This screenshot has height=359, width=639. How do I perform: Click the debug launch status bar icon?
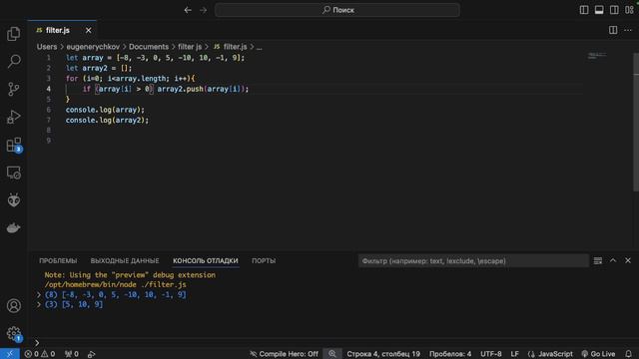point(91,354)
